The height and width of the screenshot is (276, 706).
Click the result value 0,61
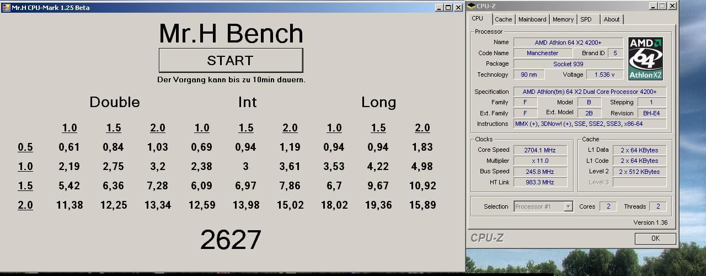[x=69, y=147]
